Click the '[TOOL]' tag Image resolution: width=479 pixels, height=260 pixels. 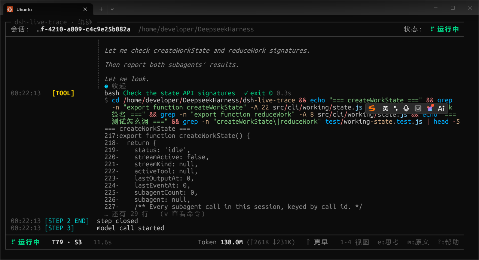(63, 93)
